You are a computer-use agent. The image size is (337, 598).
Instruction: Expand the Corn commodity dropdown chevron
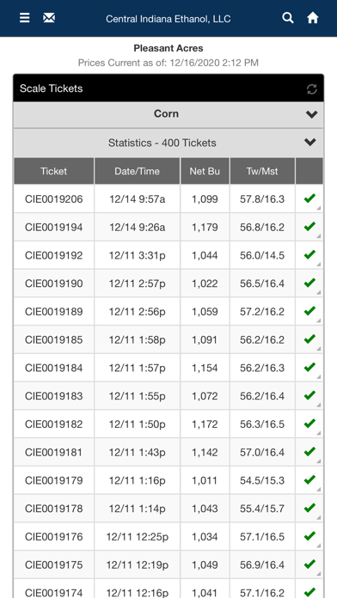coord(312,114)
